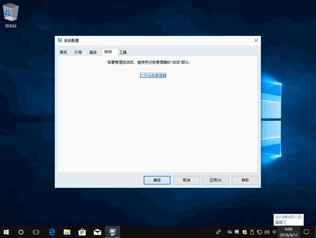Open Cortana search on the taskbar

click(x=21, y=232)
